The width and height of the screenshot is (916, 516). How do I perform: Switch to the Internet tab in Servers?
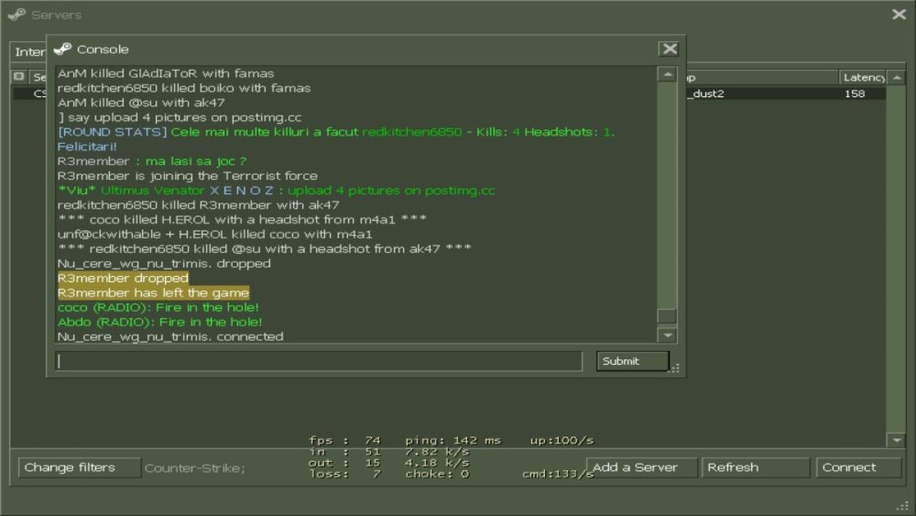[x=28, y=52]
